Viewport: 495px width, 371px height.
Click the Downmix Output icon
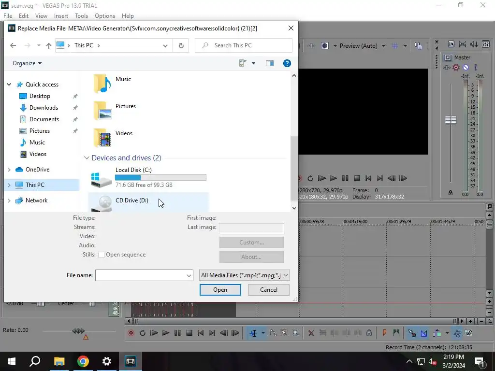point(463,44)
